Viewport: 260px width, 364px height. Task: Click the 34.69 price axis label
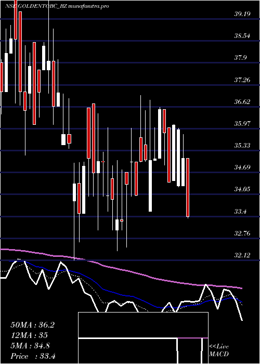click(x=242, y=167)
